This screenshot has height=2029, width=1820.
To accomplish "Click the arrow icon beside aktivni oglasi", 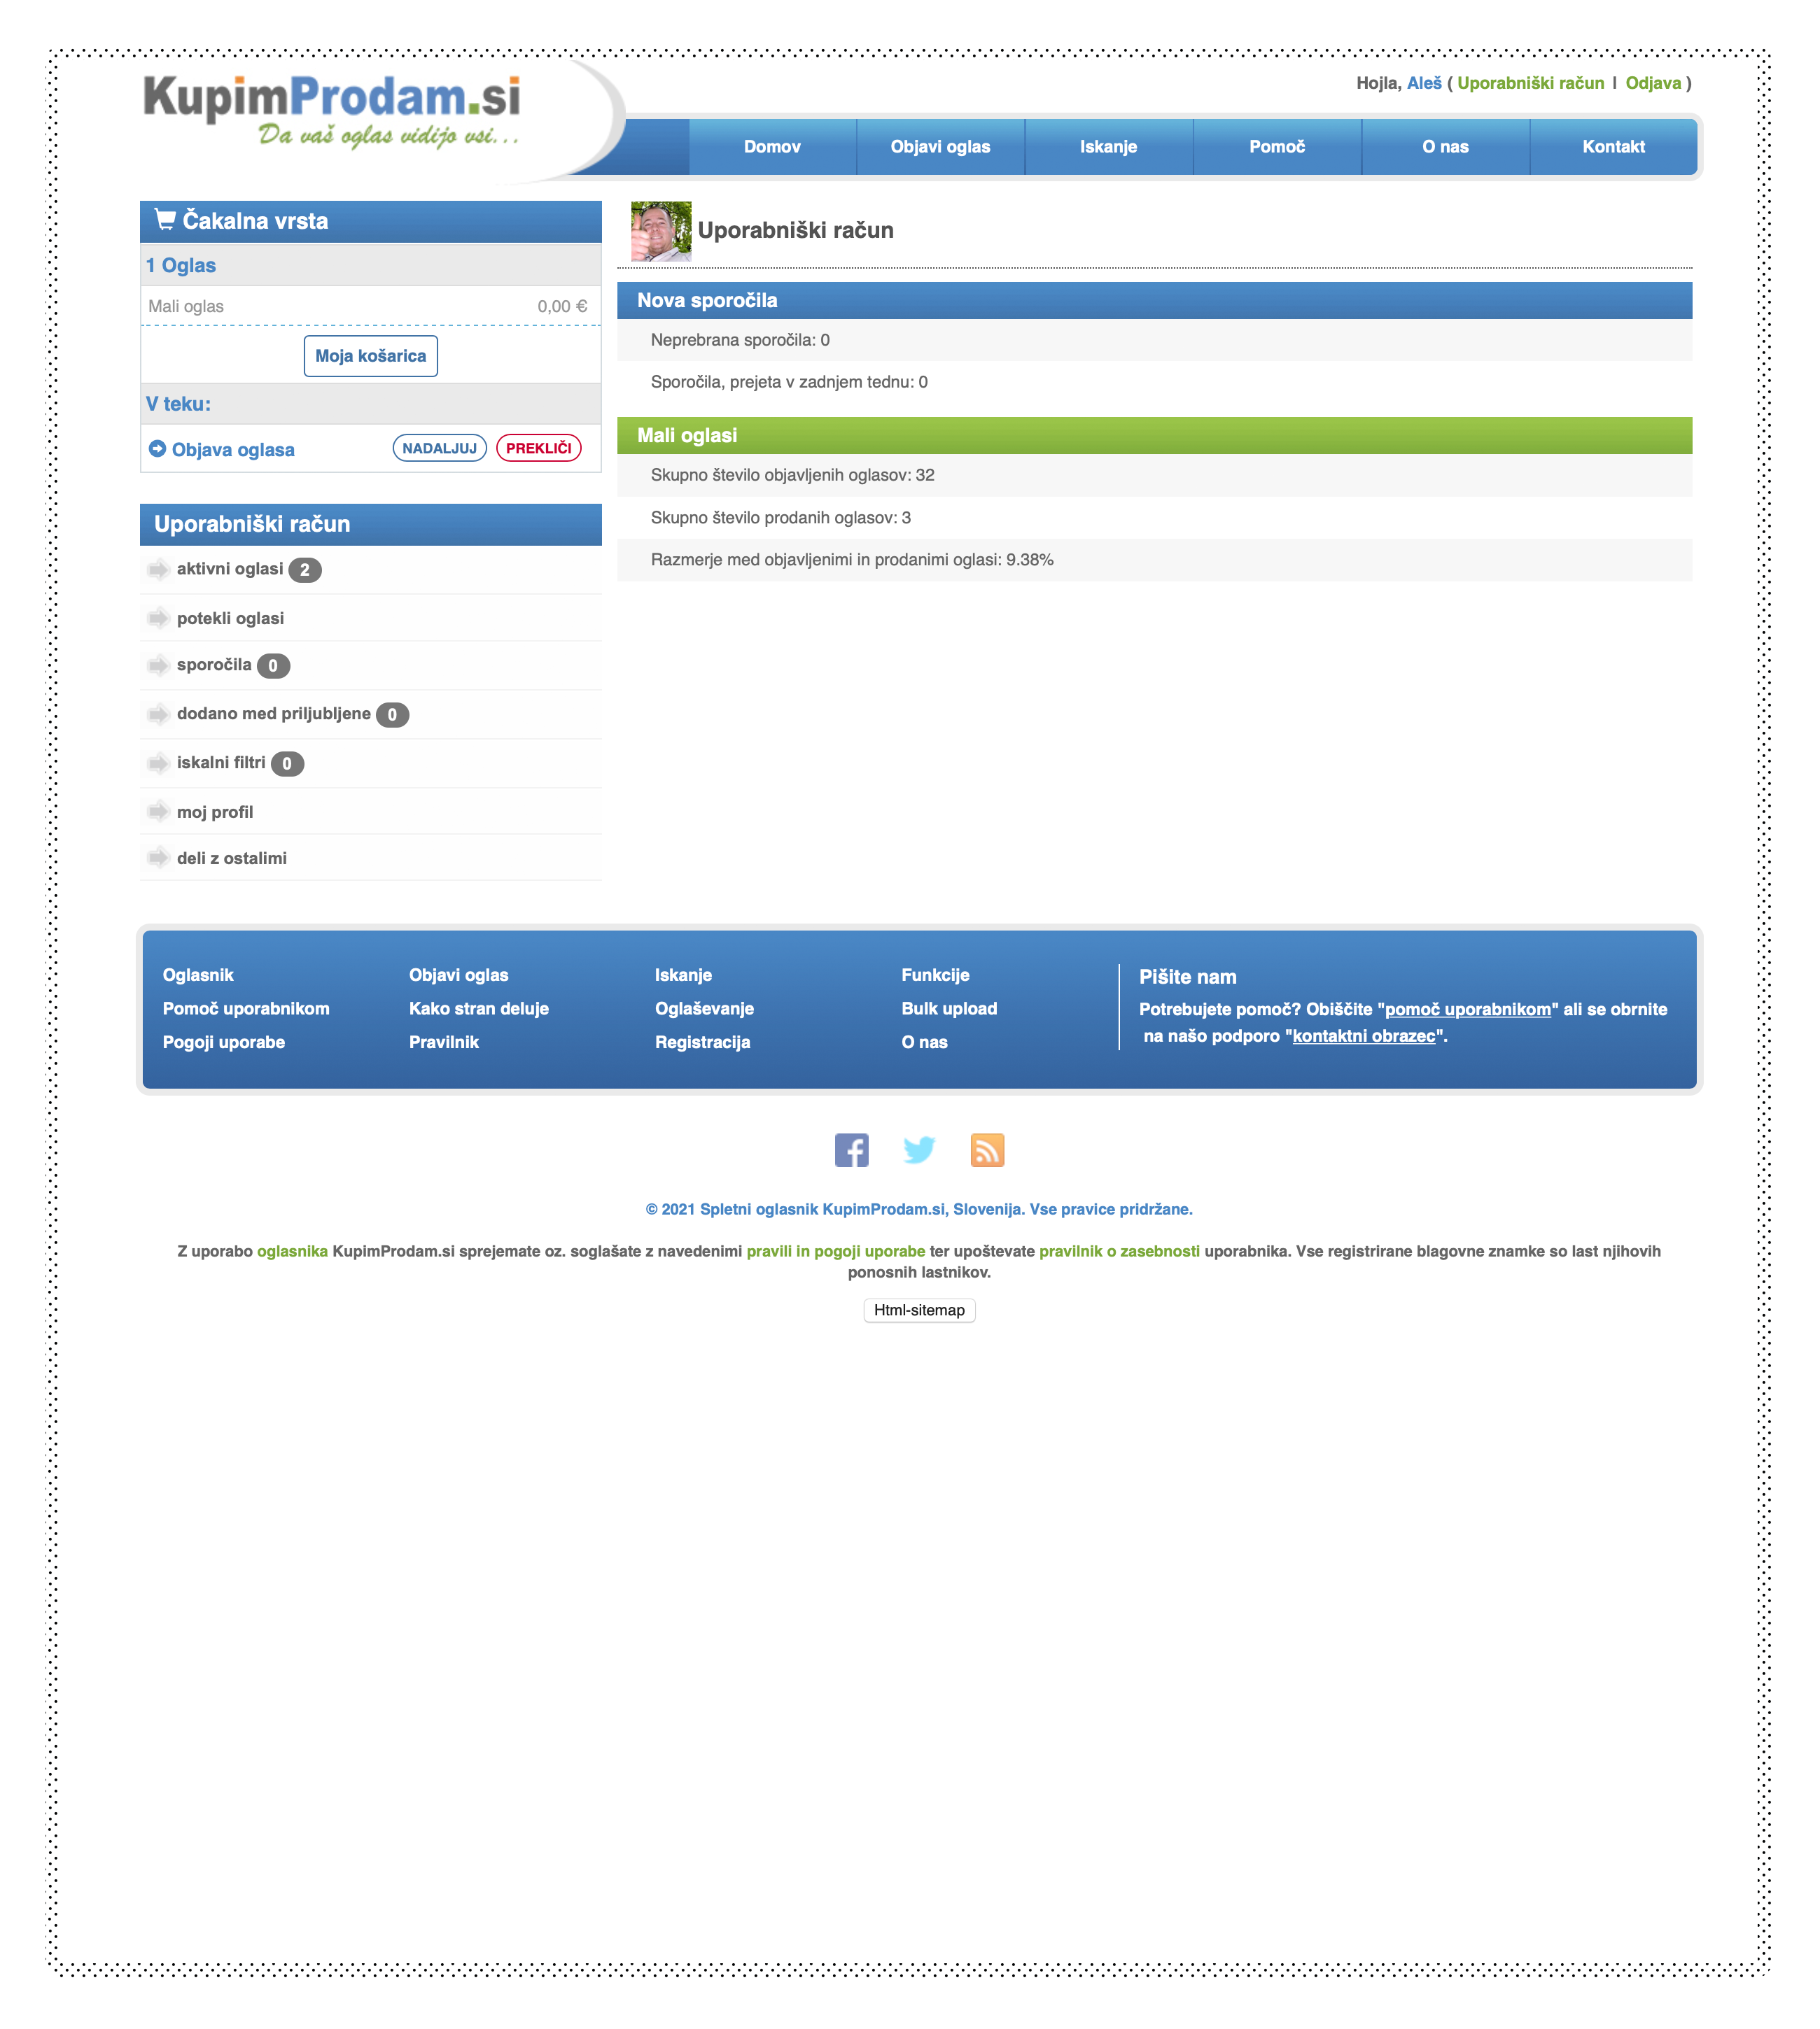I will (x=158, y=570).
